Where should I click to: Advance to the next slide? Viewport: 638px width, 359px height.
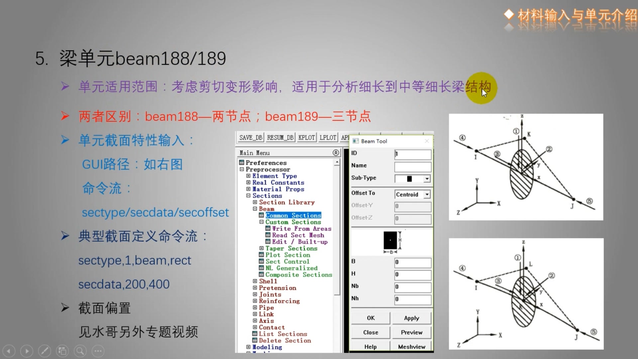coord(27,351)
